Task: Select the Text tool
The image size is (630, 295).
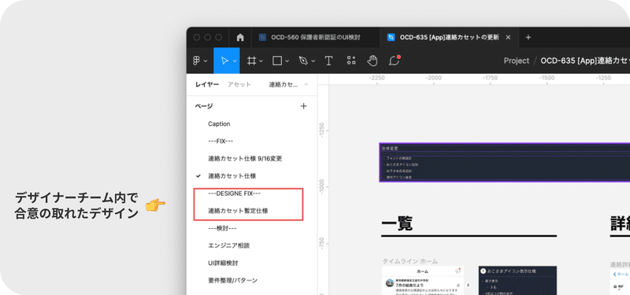Action: (x=328, y=61)
